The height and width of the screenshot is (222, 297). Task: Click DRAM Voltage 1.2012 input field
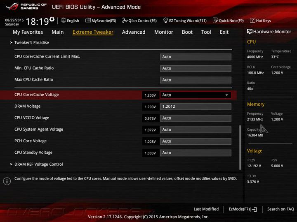coord(196,106)
